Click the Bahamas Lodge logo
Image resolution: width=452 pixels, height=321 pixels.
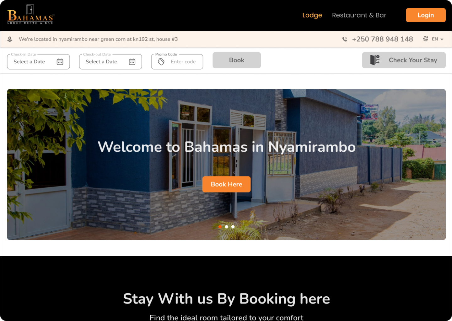point(31,15)
